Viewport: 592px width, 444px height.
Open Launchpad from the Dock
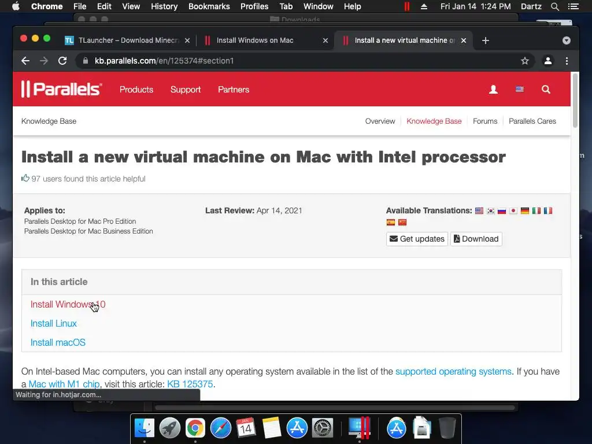pos(170,428)
